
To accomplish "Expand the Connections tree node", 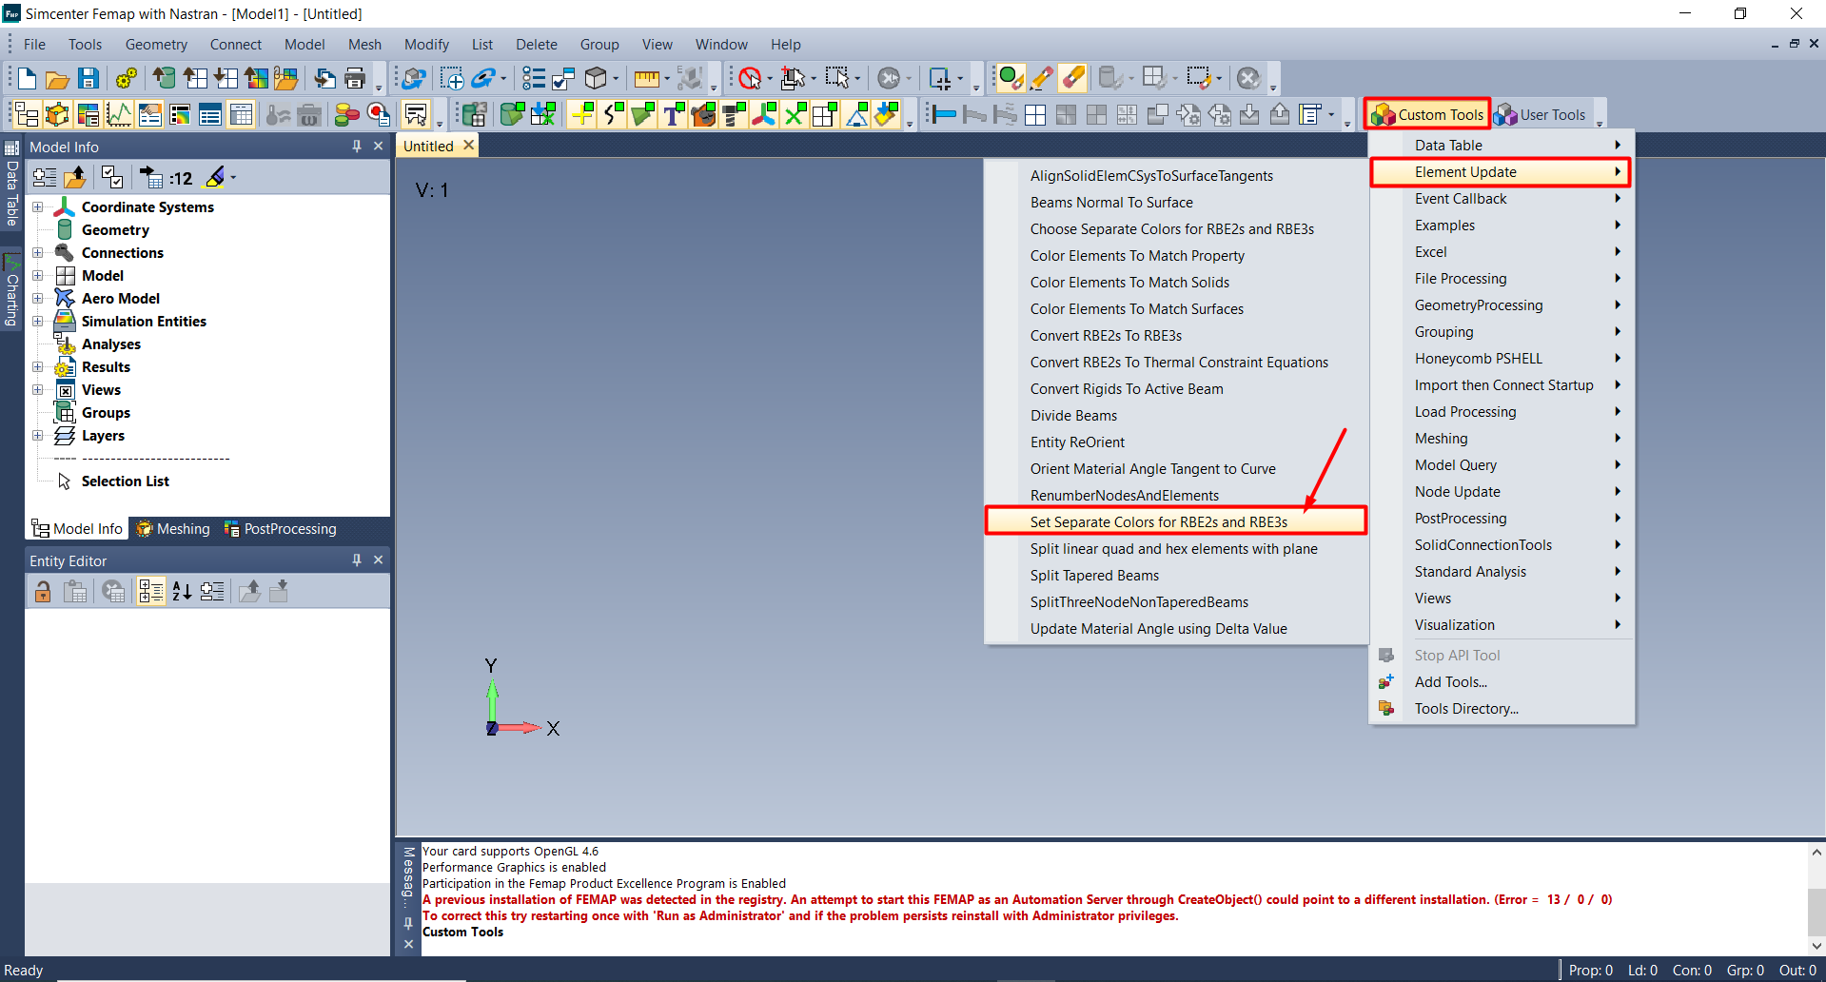I will point(38,253).
